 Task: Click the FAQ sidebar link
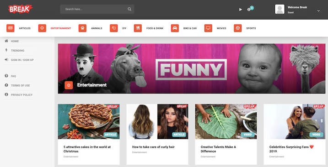13,76
